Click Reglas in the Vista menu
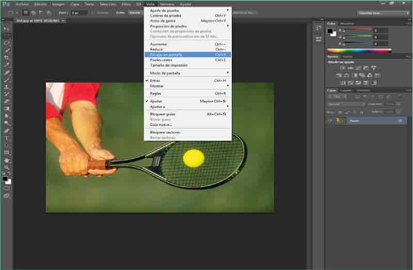Viewport: 413px width, 270px height. (x=155, y=93)
